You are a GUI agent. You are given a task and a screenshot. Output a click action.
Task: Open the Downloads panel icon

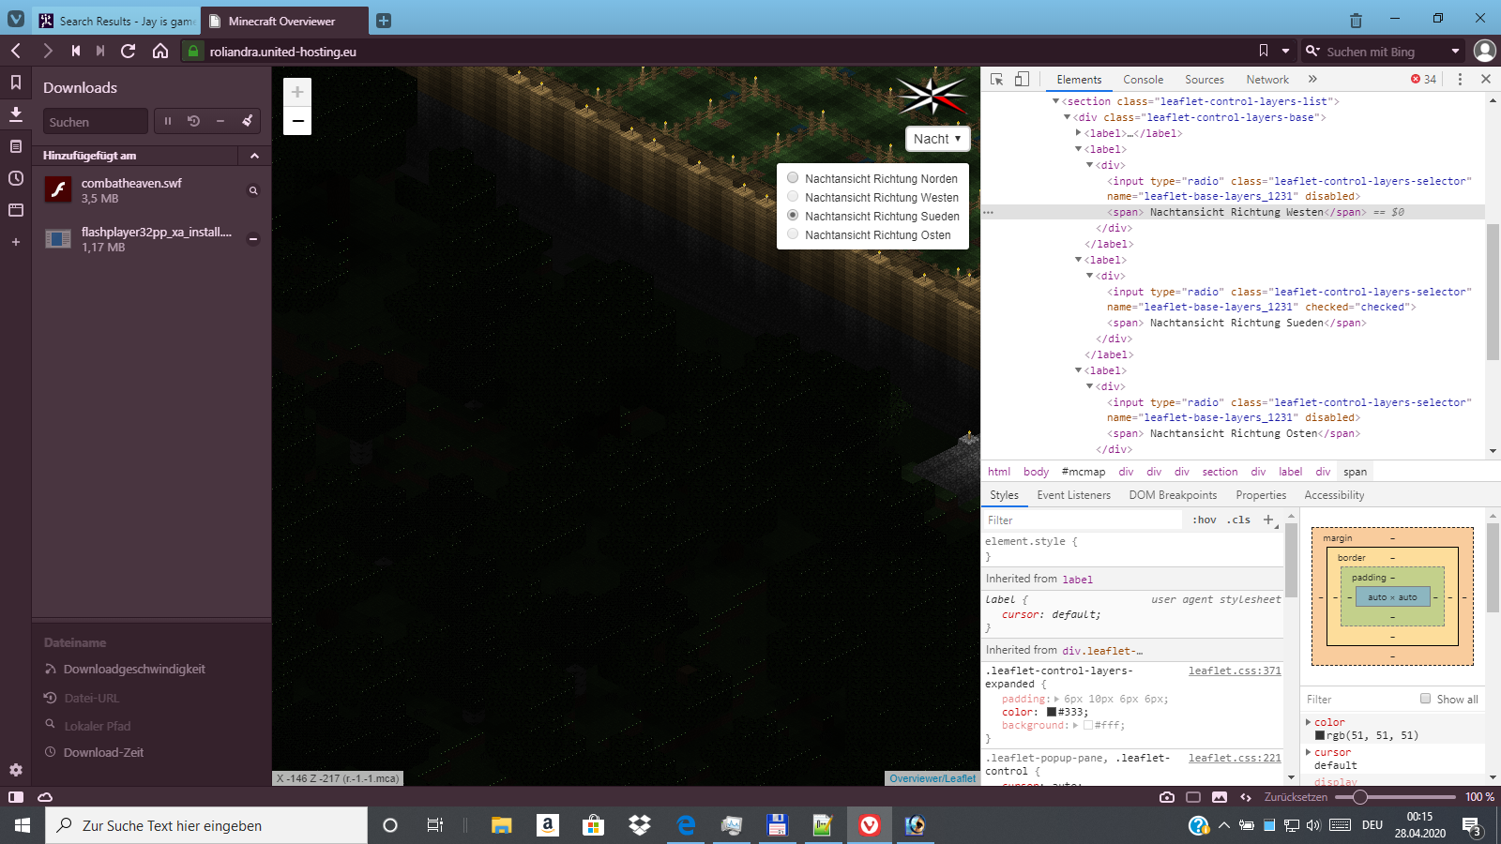point(16,114)
